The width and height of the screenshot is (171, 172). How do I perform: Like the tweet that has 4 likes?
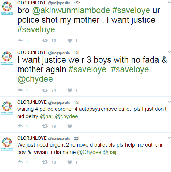[70, 90]
